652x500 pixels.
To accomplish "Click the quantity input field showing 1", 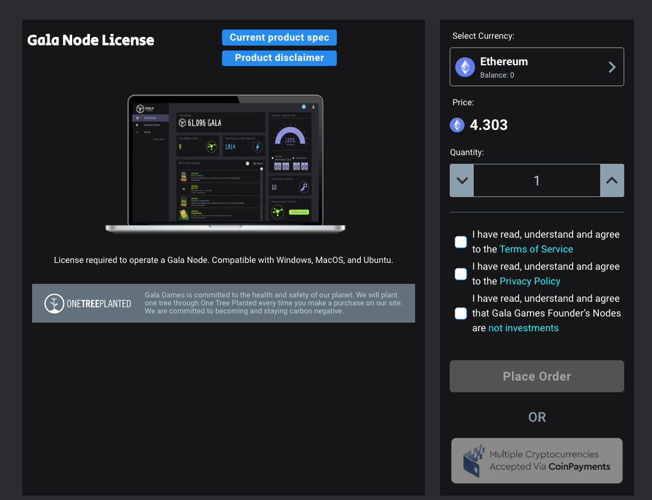I will pyautogui.click(x=537, y=180).
